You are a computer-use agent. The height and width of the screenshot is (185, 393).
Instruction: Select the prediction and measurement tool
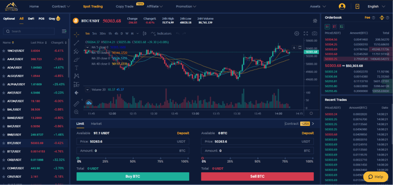pyautogui.click(x=77, y=84)
